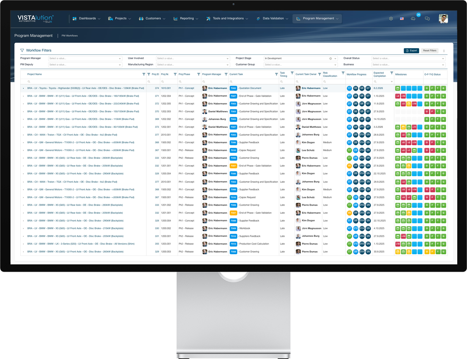Clear the In Development Project Stage value
Screen dimensions: 467x359
[x=330, y=58]
